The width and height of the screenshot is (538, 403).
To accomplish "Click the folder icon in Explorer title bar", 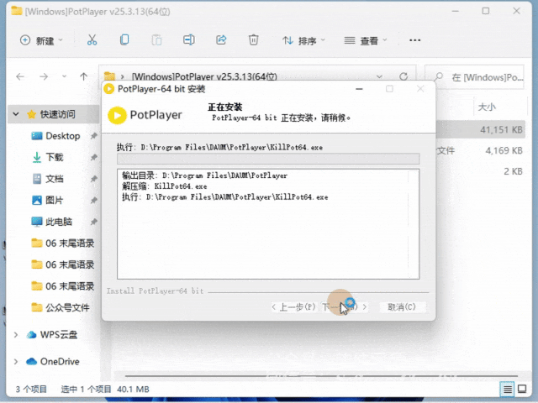I will click(x=17, y=11).
